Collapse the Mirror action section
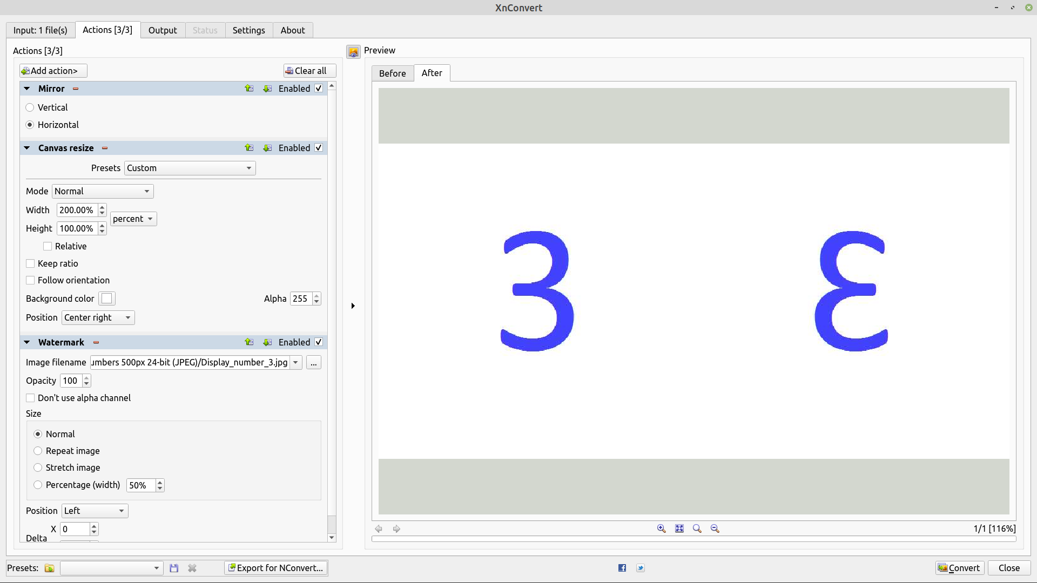Viewport: 1037px width, 583px height. pyautogui.click(x=27, y=89)
